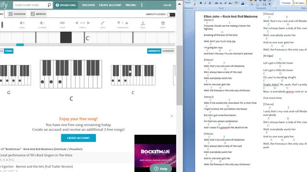Toggle Underline in Word ribbon

point(210,3)
